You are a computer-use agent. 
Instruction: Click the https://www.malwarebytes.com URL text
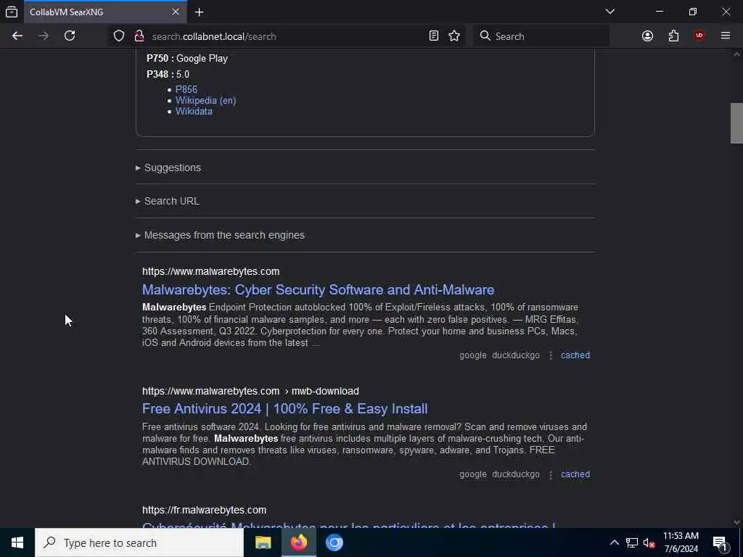pyautogui.click(x=211, y=271)
